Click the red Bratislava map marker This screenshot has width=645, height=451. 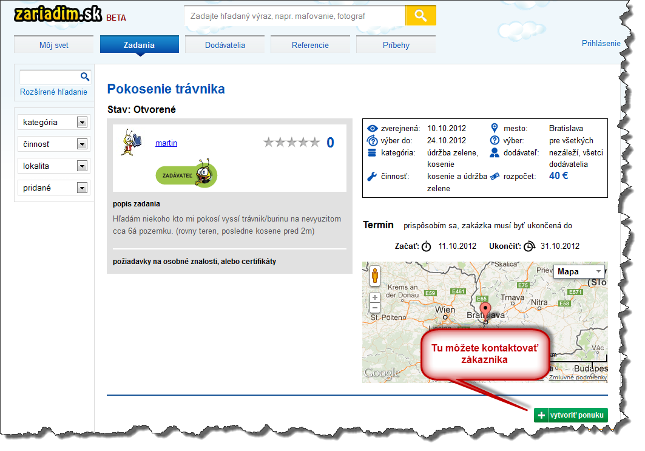click(485, 311)
